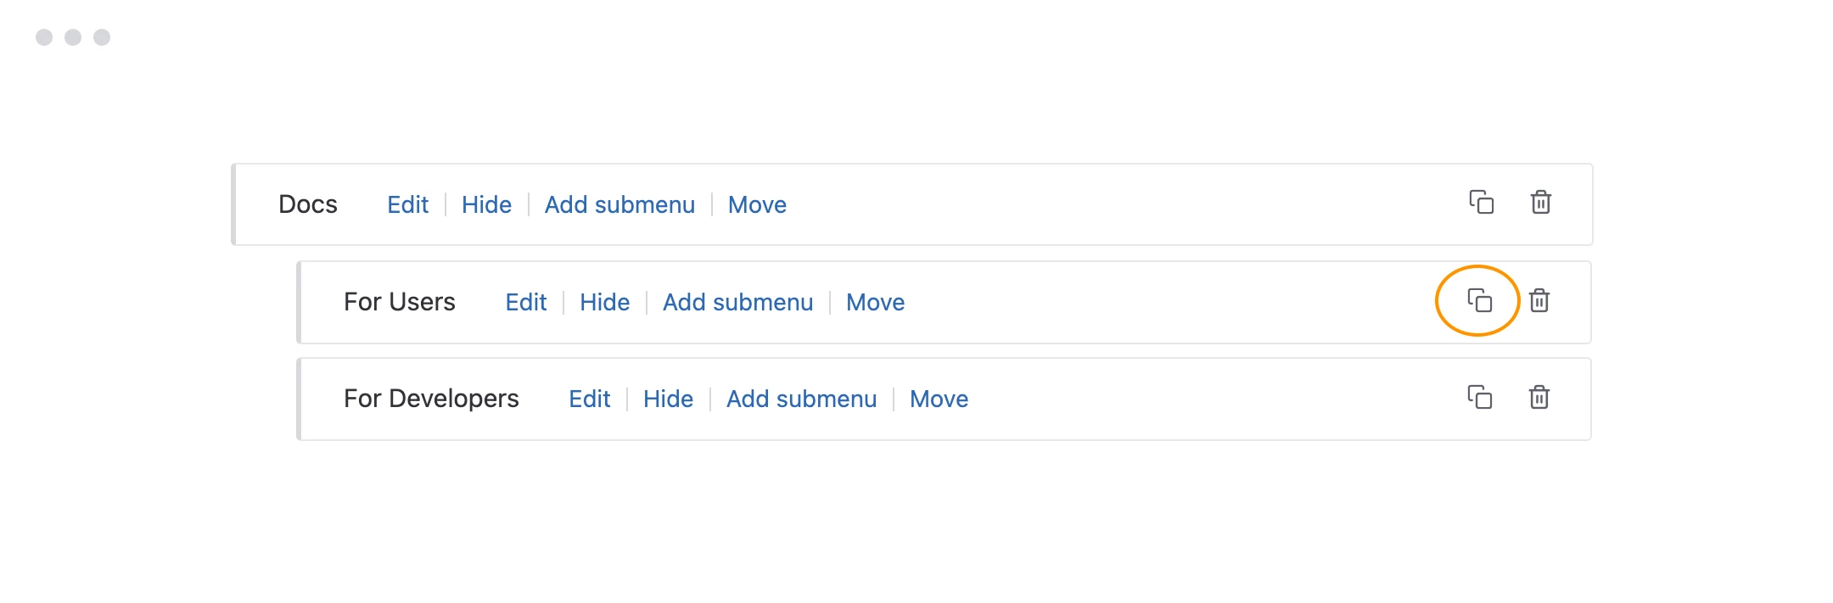Hide the Docs menu item

[486, 204]
